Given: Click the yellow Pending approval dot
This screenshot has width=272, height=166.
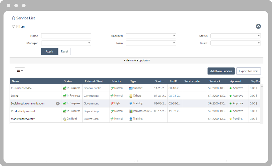Looking at the screenshot, I should point(231,119).
